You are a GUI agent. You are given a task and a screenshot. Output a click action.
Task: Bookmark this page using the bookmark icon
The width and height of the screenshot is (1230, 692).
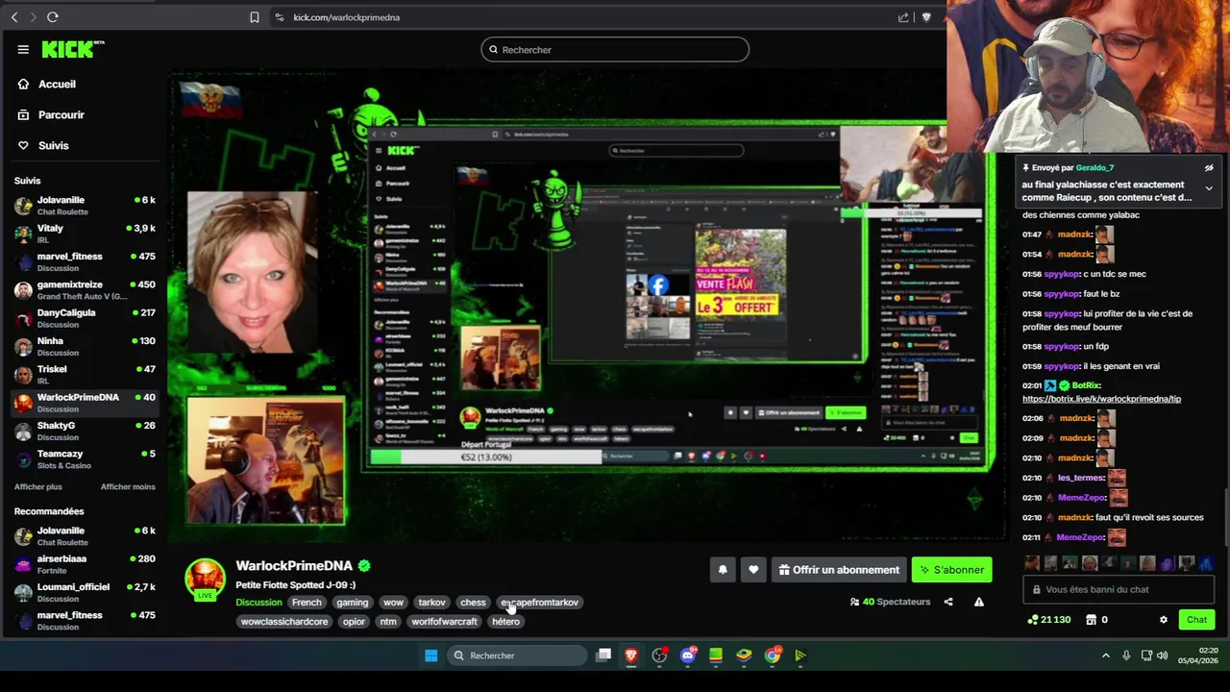point(255,17)
